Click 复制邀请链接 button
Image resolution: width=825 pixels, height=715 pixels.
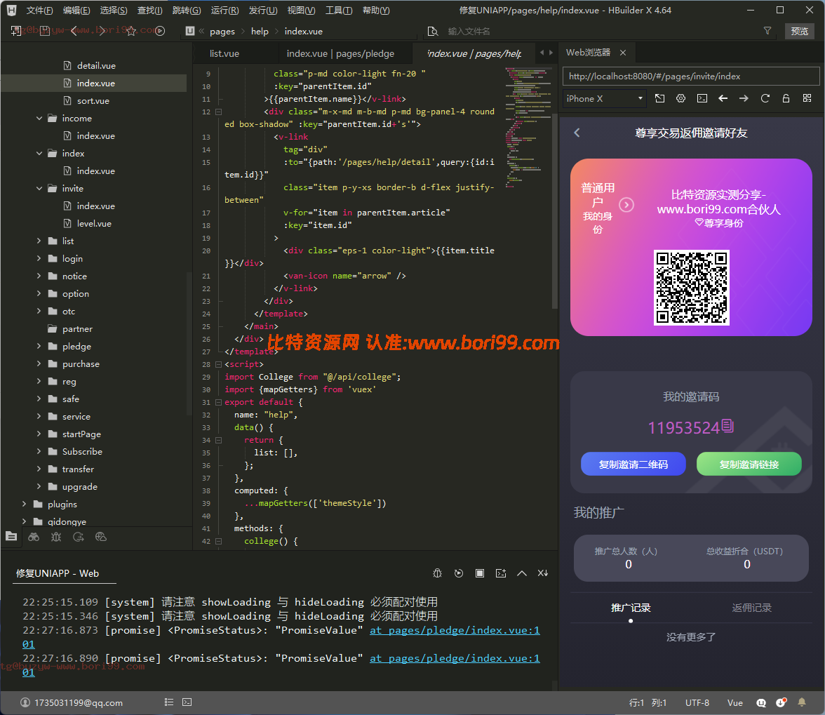[x=749, y=464]
